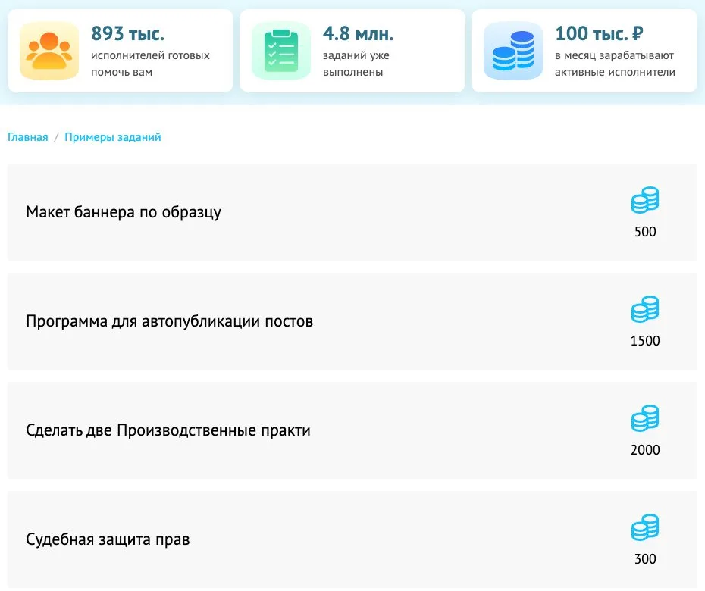Open the Главная breadcrumb link

[28, 137]
